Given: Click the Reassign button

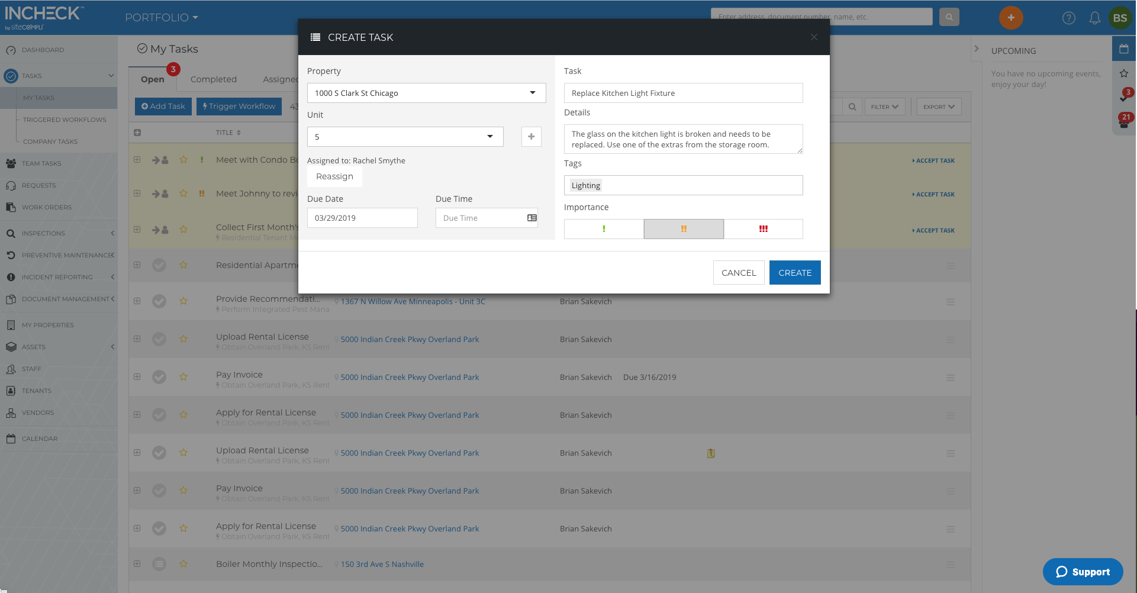Looking at the screenshot, I should 334,176.
